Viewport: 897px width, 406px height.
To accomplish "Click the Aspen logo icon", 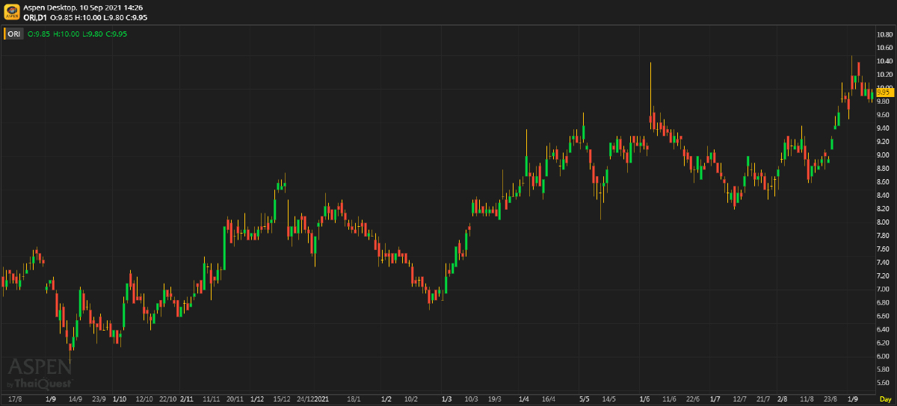I will [x=11, y=11].
